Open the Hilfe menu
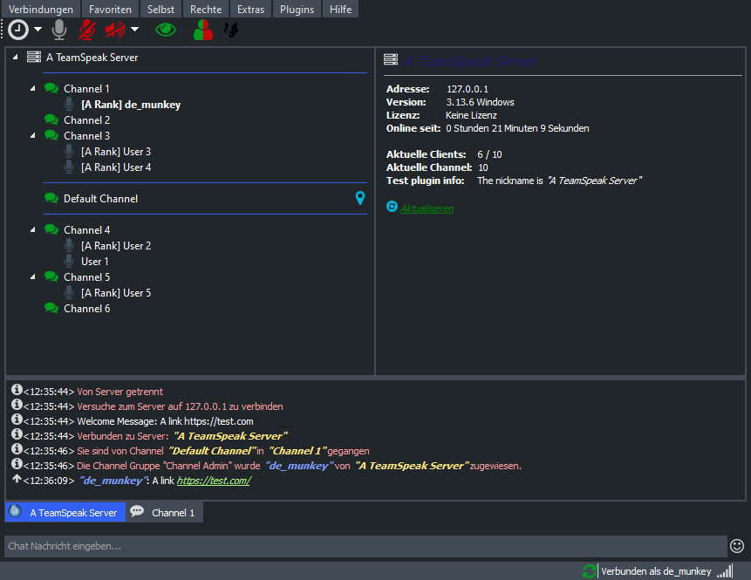Screen dimensions: 751x580 [x=340, y=9]
